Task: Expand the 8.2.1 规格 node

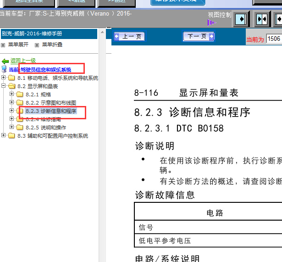Action: point(11,94)
